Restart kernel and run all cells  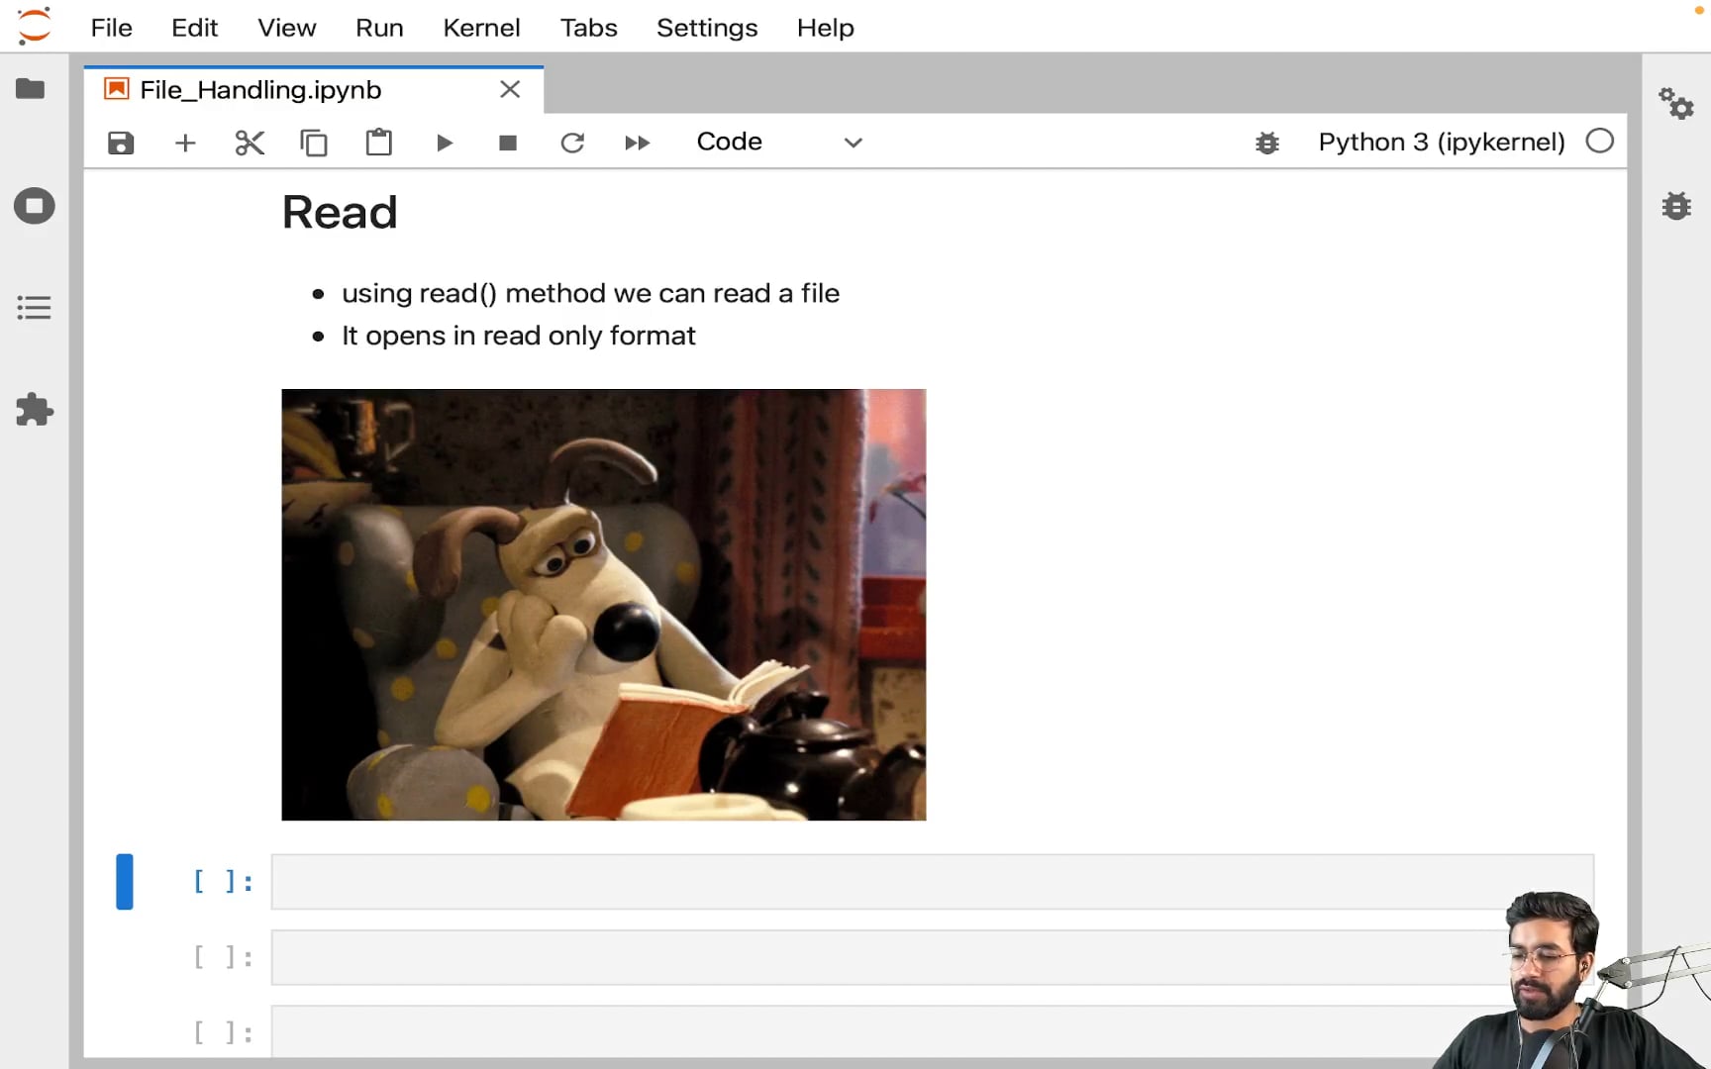coord(637,143)
